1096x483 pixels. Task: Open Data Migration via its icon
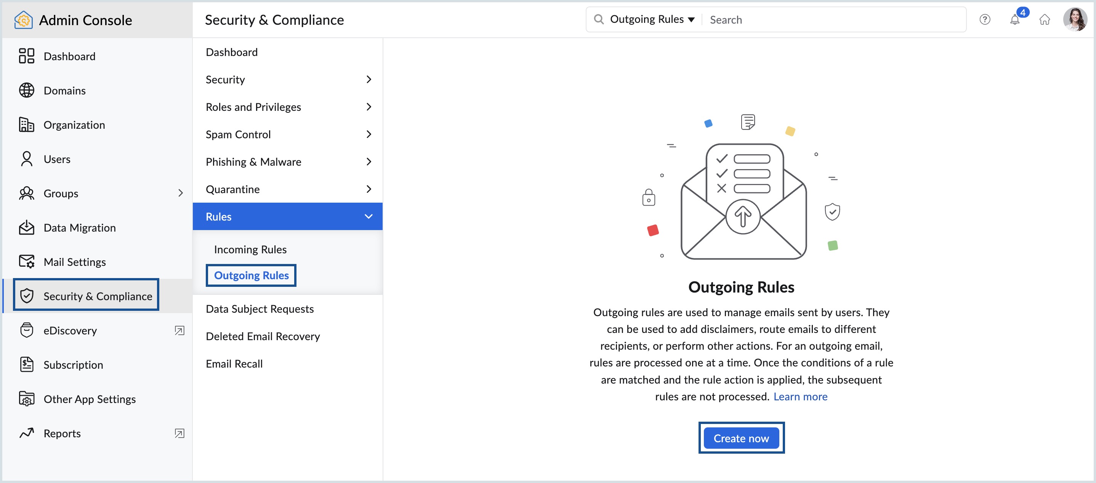(x=26, y=227)
